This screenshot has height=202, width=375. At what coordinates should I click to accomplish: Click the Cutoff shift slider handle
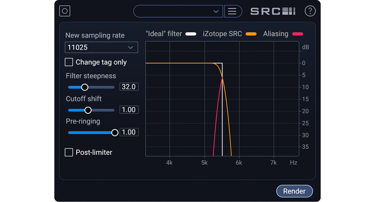tap(88, 110)
